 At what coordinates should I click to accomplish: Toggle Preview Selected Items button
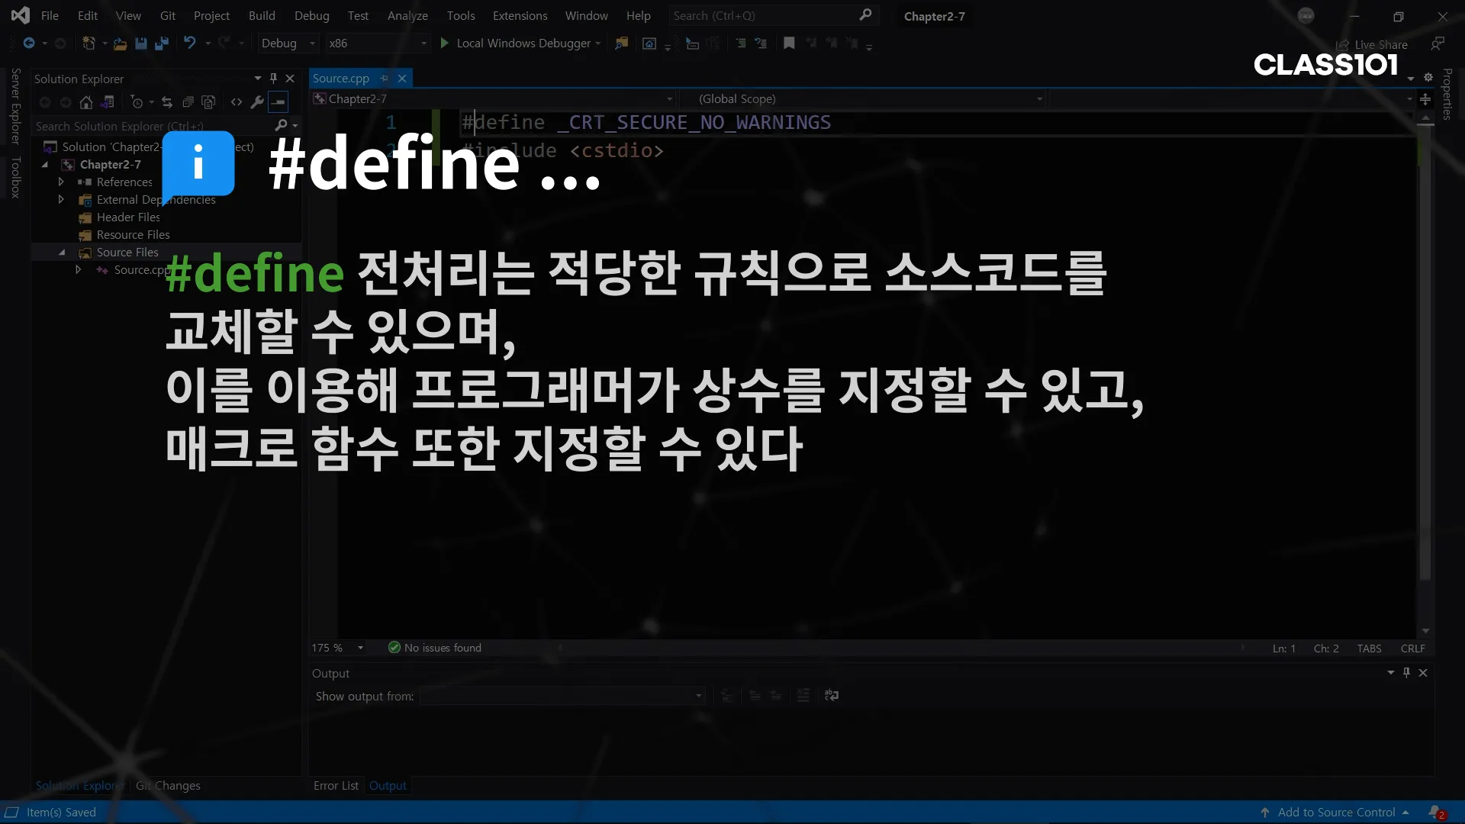pos(279,102)
